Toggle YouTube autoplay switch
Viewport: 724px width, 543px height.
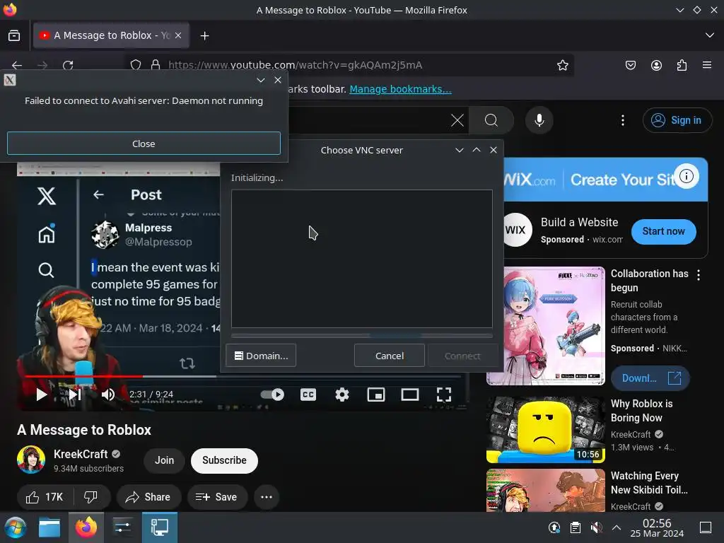pyautogui.click(x=272, y=395)
